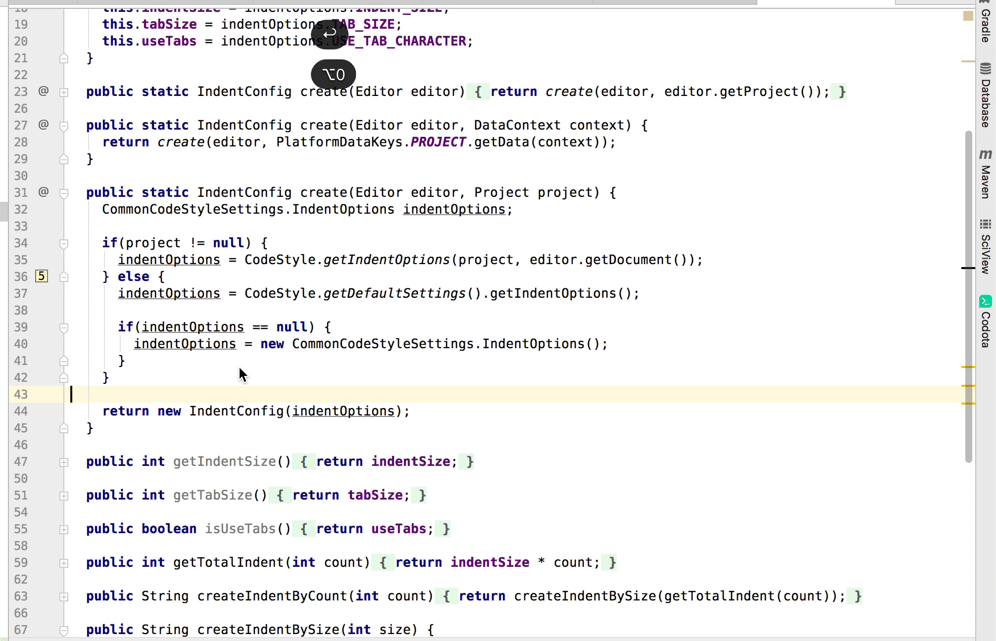
Task: Expand the getIndentSize fold on line 47
Action: pos(64,462)
